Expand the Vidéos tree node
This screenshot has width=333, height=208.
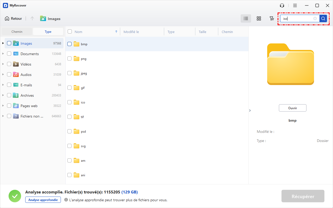[x=3, y=64]
